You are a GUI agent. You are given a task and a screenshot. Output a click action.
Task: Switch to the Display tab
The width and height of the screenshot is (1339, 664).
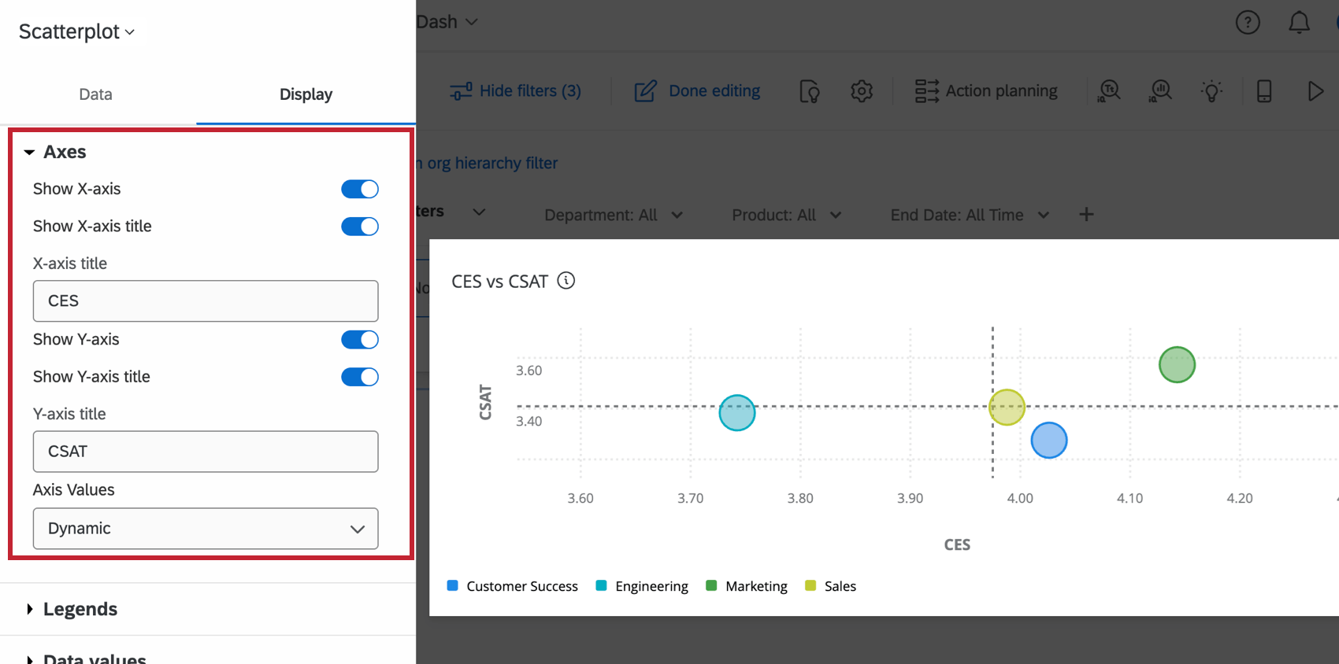coord(306,94)
